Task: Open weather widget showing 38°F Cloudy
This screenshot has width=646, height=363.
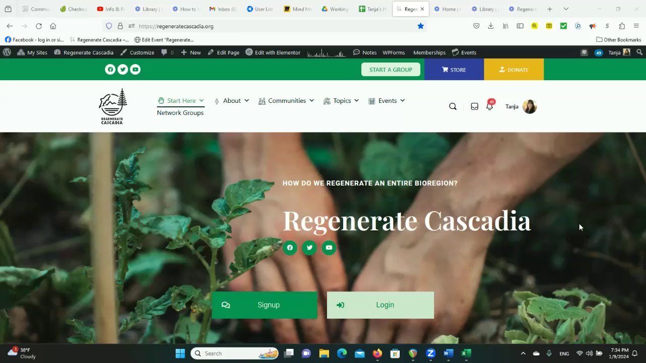Action: pyautogui.click(x=22, y=353)
